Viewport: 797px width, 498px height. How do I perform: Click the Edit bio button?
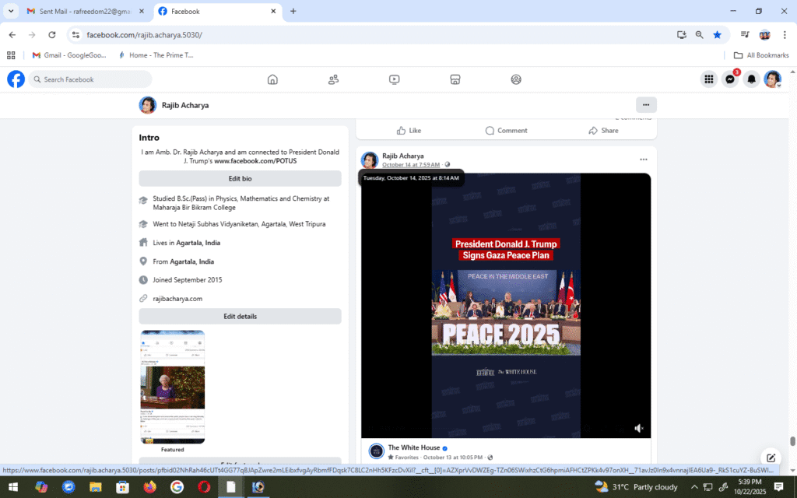pos(240,178)
